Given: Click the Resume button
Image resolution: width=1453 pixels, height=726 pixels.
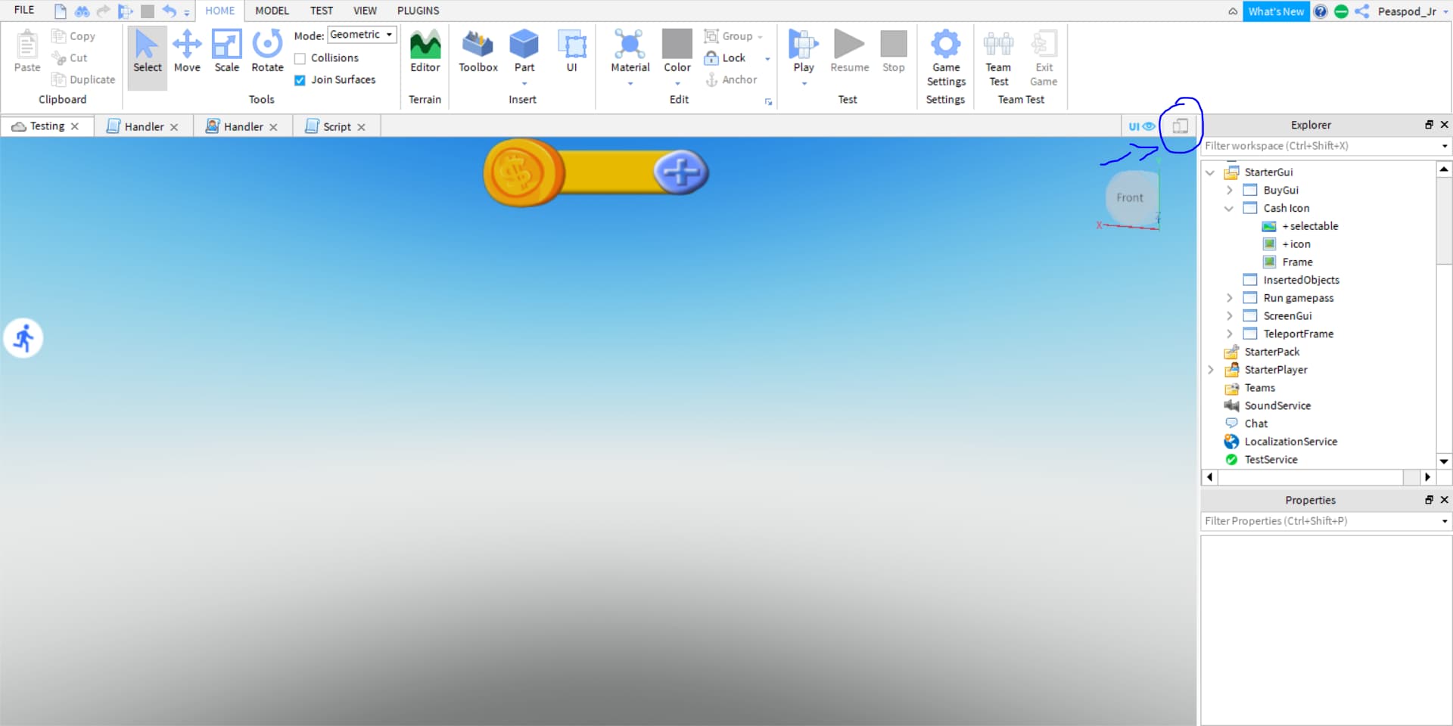Looking at the screenshot, I should click(849, 51).
